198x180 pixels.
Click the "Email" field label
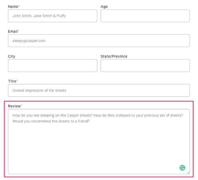coord(13,31)
